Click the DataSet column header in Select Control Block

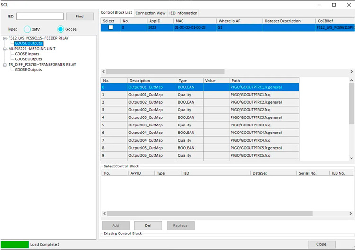tap(274, 173)
